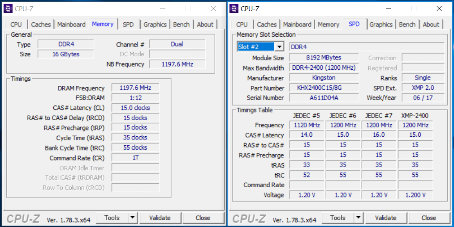Open Caches tab in right CPU-Z window
The width and height of the screenshot is (454, 227).
click(267, 25)
